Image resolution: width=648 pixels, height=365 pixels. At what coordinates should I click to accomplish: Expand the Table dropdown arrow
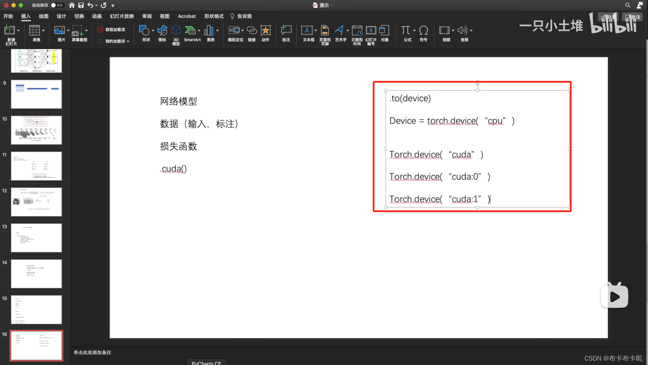44,30
